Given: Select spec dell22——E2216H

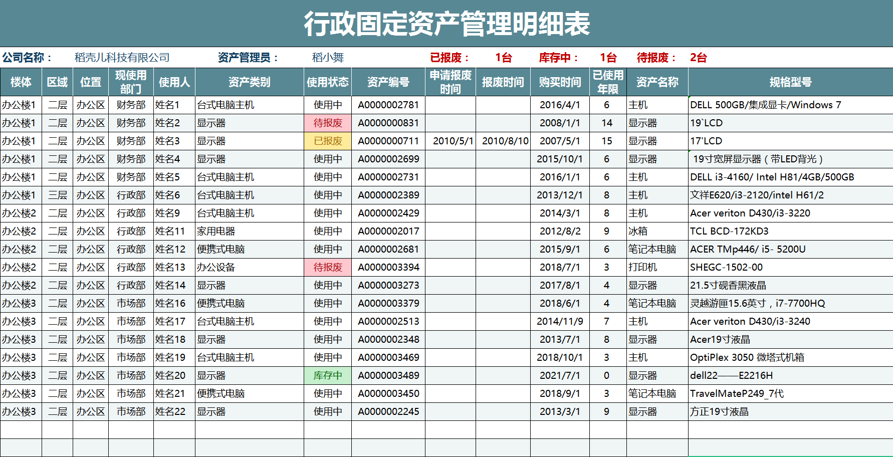Looking at the screenshot, I should pyautogui.click(x=731, y=375).
